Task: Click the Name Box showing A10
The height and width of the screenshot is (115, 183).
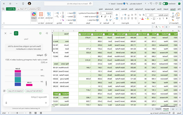Action: tap(175, 27)
